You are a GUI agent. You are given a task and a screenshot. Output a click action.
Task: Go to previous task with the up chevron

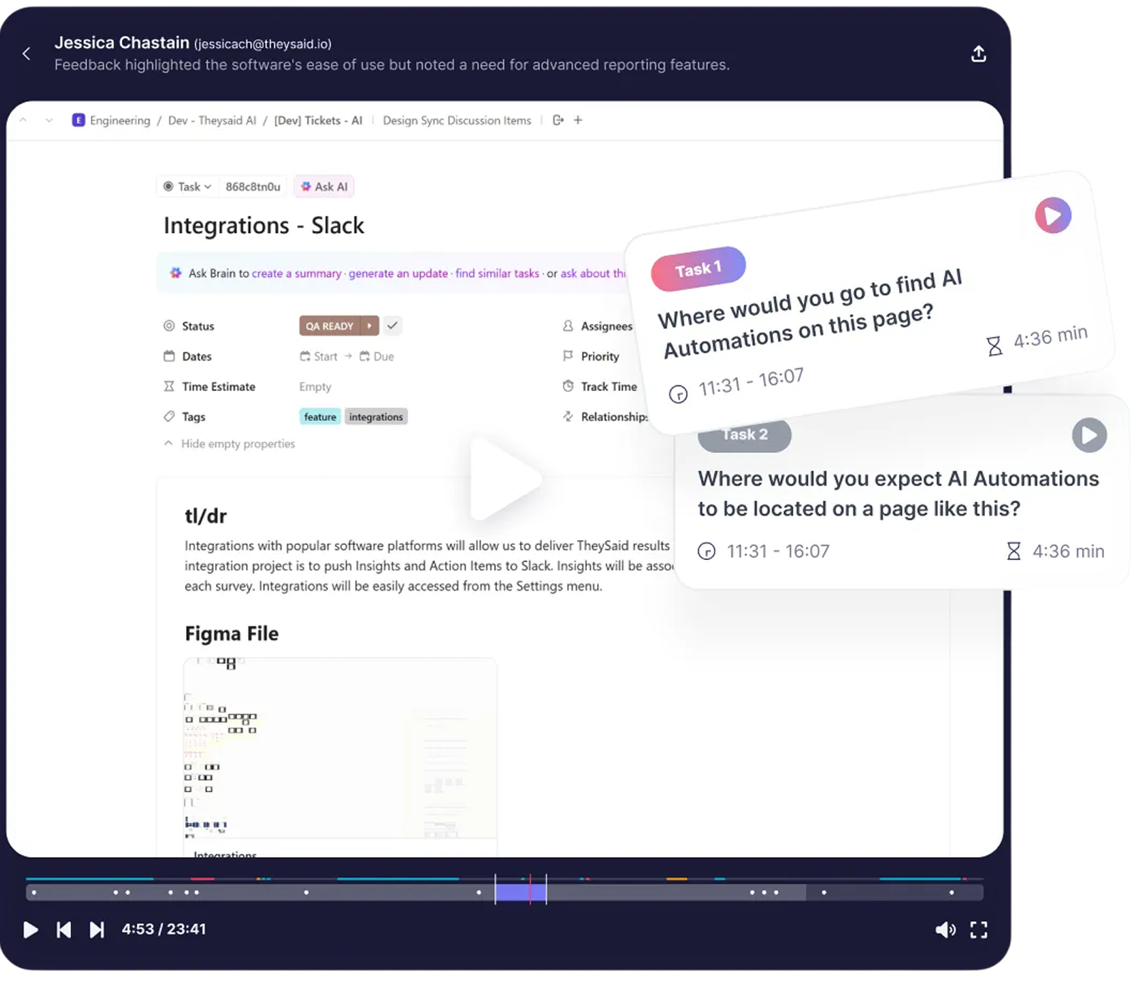(24, 120)
